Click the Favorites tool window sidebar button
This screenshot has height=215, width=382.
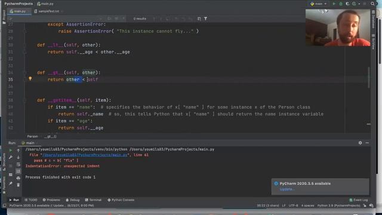click(x=4, y=185)
